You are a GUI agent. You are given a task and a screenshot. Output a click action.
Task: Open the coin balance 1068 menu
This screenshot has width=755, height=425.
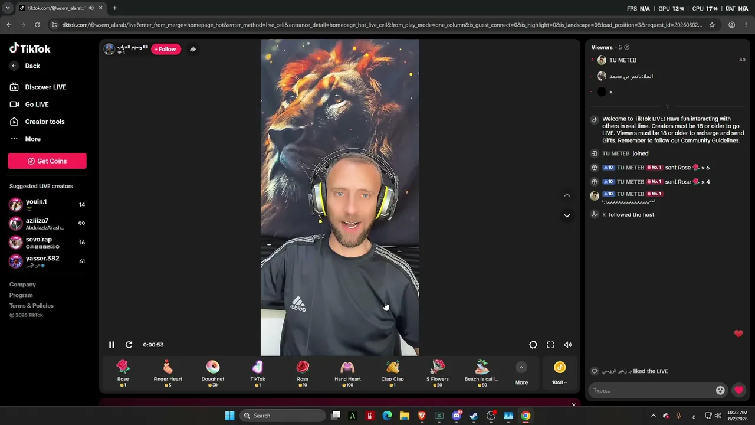click(x=560, y=374)
